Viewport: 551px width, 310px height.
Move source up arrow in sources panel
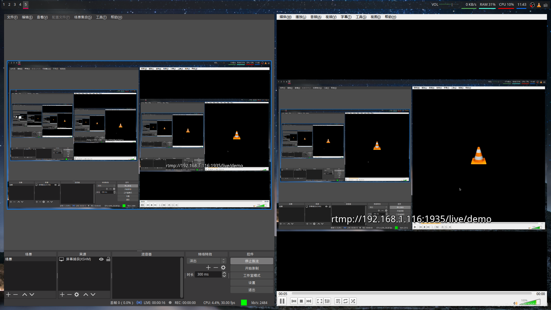click(86, 294)
